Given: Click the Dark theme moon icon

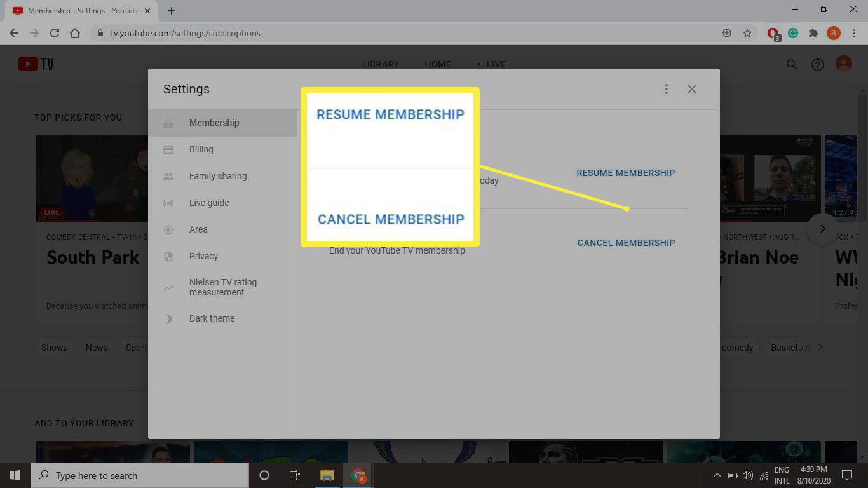Looking at the screenshot, I should (168, 319).
